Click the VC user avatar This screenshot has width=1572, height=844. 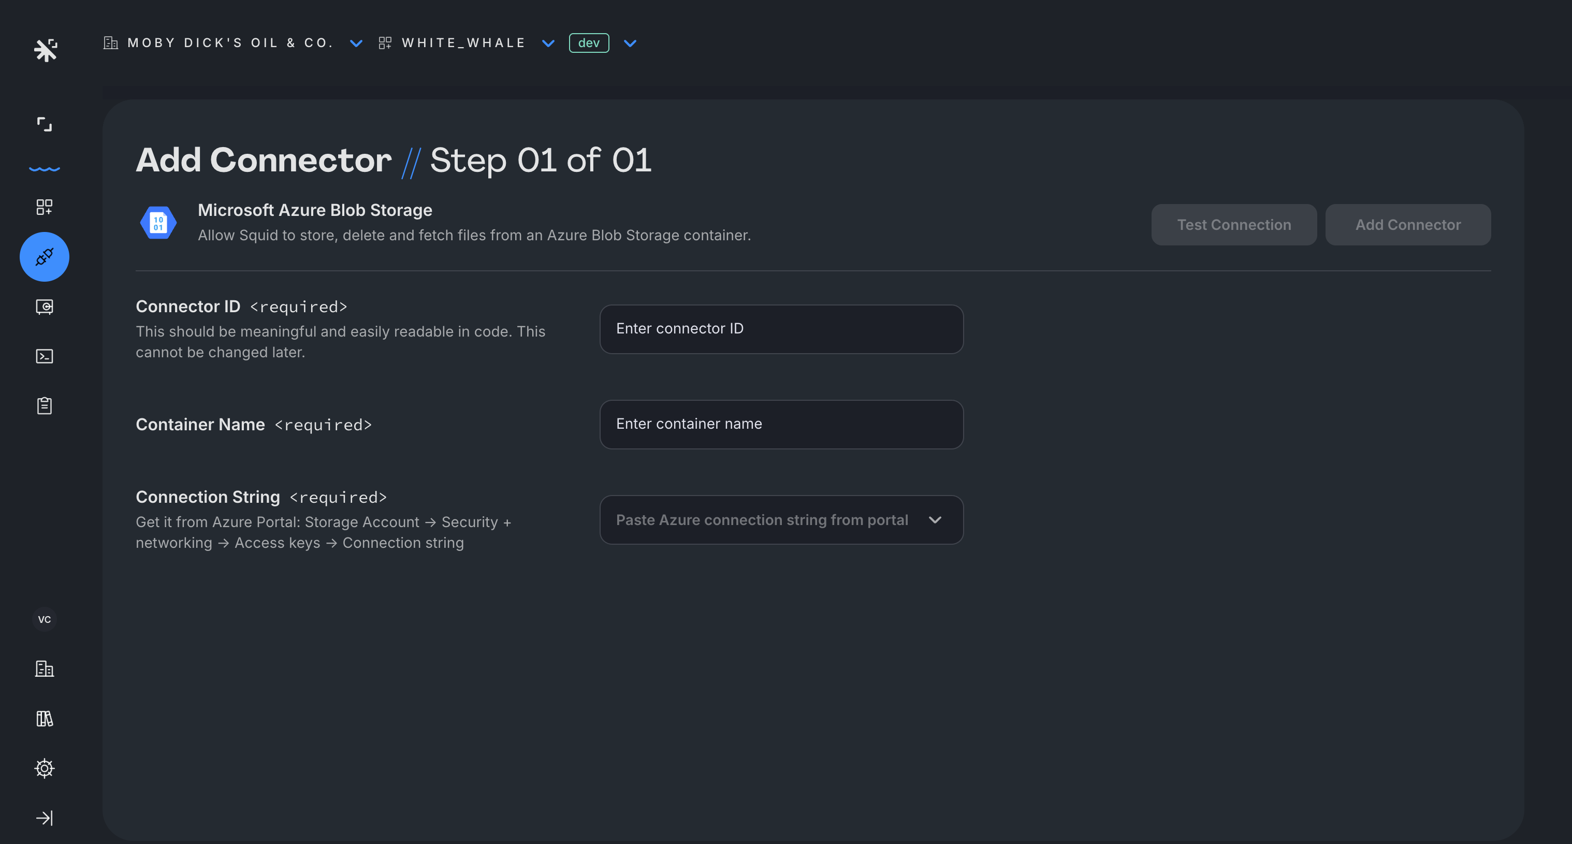(x=45, y=619)
